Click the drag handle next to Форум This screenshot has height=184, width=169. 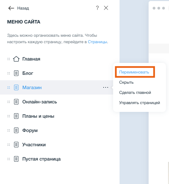pyautogui.click(x=9, y=130)
